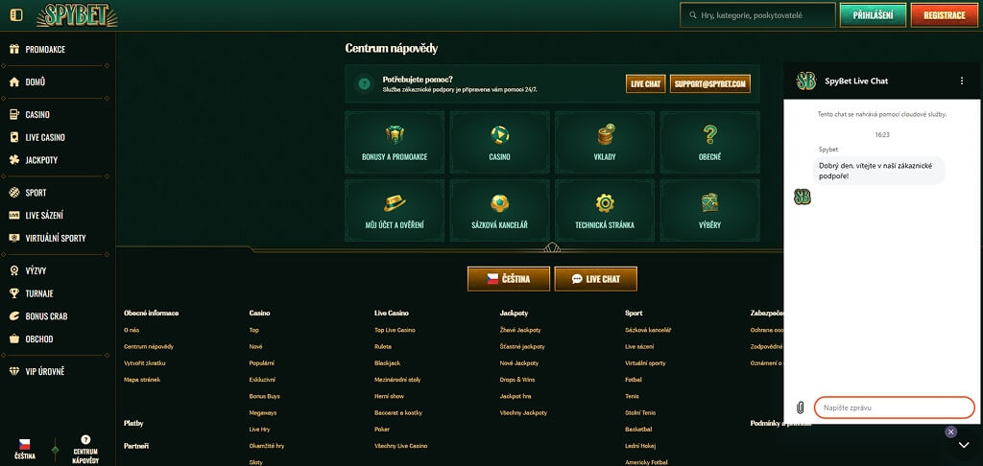Click the Napište zprávu chat input
Viewport: 983px width, 466px height.
coord(894,408)
